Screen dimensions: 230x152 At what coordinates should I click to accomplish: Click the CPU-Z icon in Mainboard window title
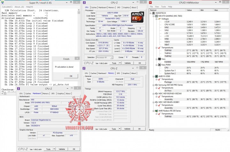pyautogui.click(x=19, y=89)
